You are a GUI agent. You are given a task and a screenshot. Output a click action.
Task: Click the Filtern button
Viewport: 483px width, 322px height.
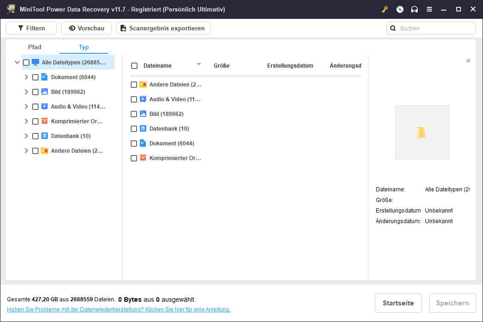31,28
